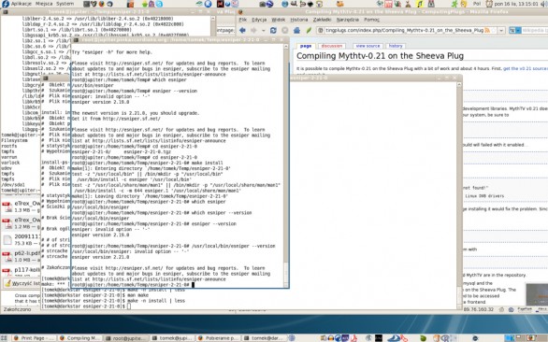Viewport: 548px width, 342px height.
Task: Click the 'Pol' keyboard layout indicator
Action: (x=477, y=4)
